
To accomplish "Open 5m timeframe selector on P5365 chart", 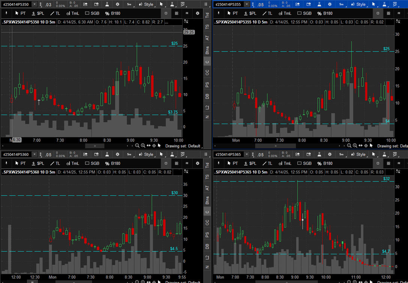I will pos(342,154).
